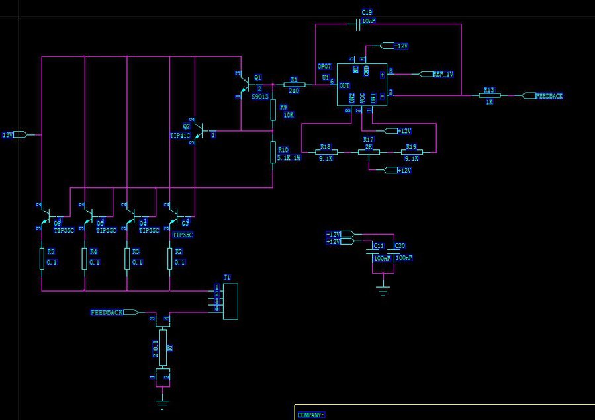Select resistor R1 240 symbol

(x=294, y=85)
